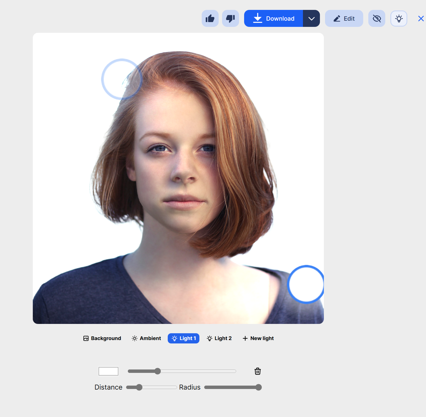This screenshot has width=426, height=417.
Task: Expand the Download options chevron
Action: click(311, 18)
